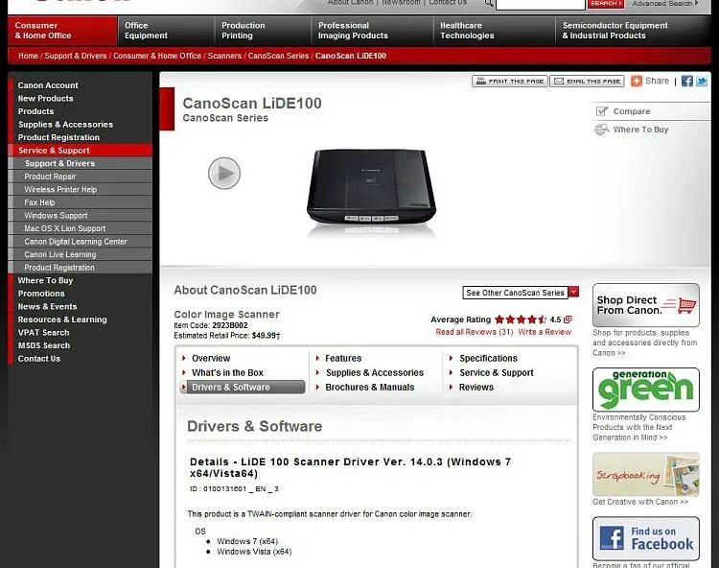Open the Features tab

[x=343, y=358]
